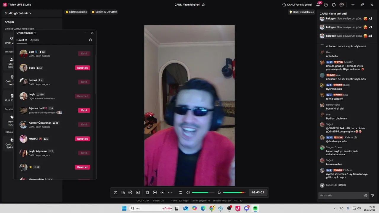The image size is (379, 213).
Task: Click the live camera preview
Action: 189,105
